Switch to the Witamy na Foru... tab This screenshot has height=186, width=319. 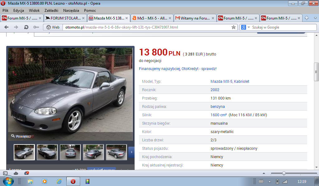coord(195,18)
